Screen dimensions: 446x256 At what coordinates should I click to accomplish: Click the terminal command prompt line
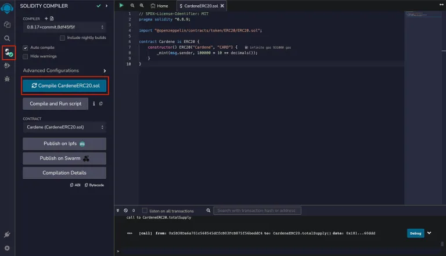pyautogui.click(x=279, y=251)
